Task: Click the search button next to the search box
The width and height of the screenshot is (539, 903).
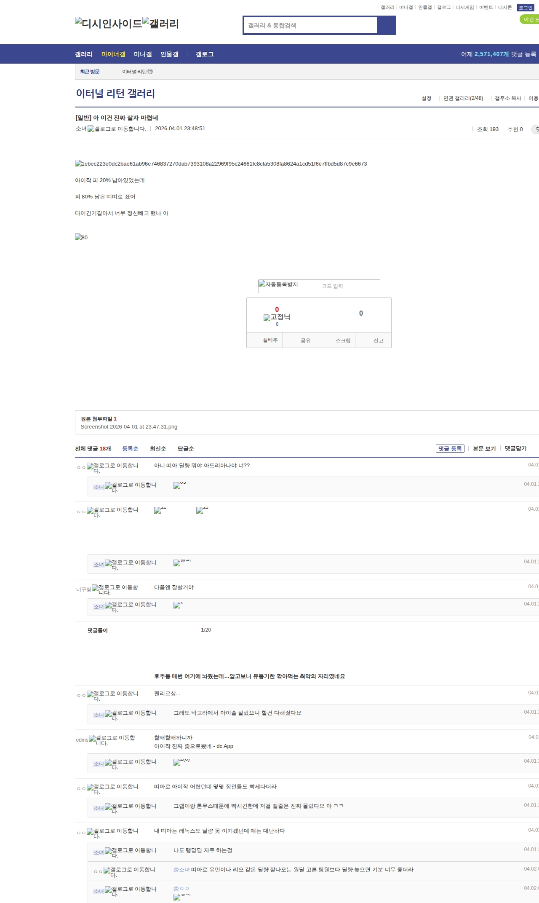Action: [386, 25]
